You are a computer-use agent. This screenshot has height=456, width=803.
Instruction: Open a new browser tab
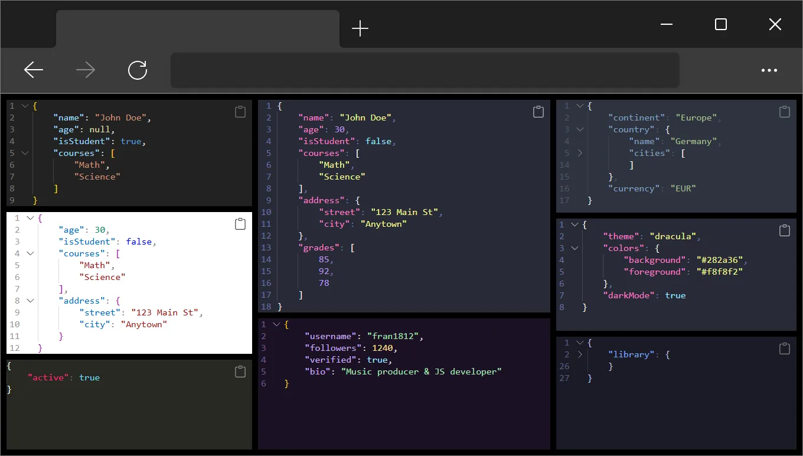pos(360,28)
